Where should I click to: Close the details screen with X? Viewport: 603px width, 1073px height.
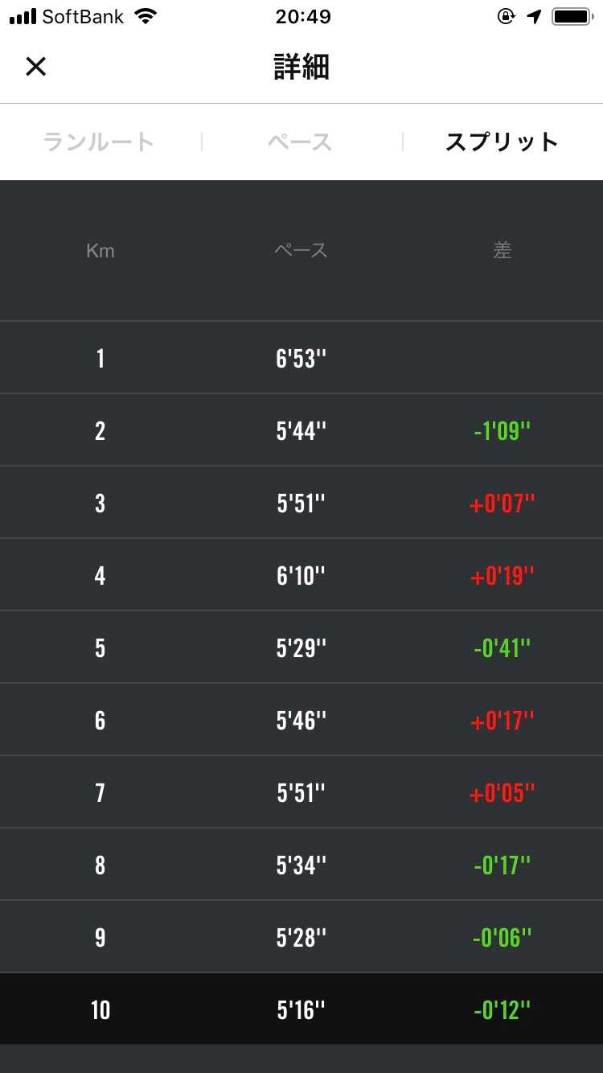point(36,67)
